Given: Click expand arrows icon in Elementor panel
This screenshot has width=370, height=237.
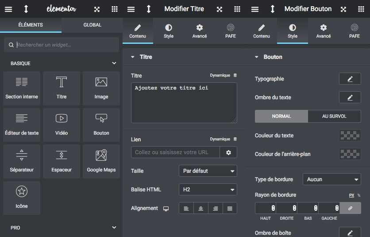Looking at the screenshot, I should coord(97,9).
